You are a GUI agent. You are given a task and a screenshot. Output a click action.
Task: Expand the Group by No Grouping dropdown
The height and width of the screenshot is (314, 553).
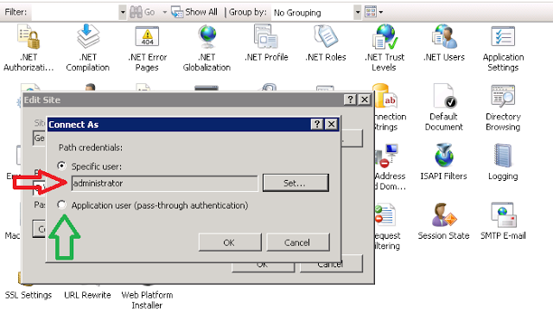[x=358, y=12]
